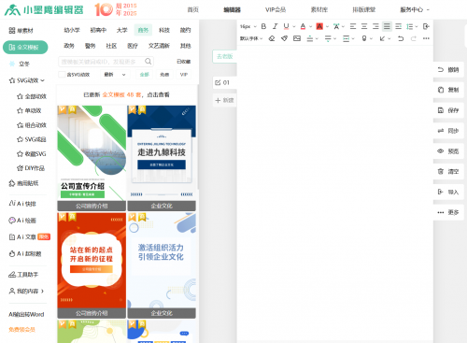Click the font color A swatch
Screen dimensions: 467x343
click(x=303, y=26)
